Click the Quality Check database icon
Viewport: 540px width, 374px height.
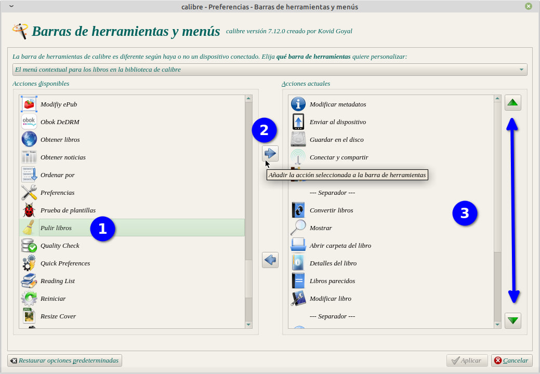29,245
